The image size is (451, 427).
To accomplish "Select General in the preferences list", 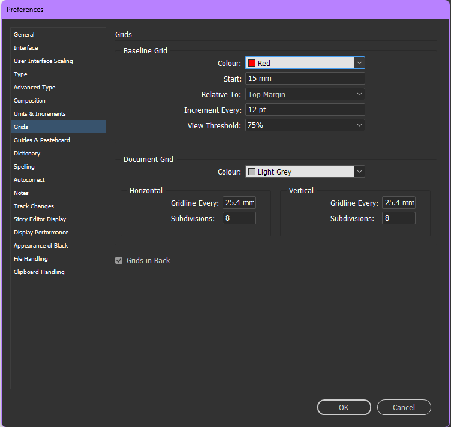I will pos(24,35).
